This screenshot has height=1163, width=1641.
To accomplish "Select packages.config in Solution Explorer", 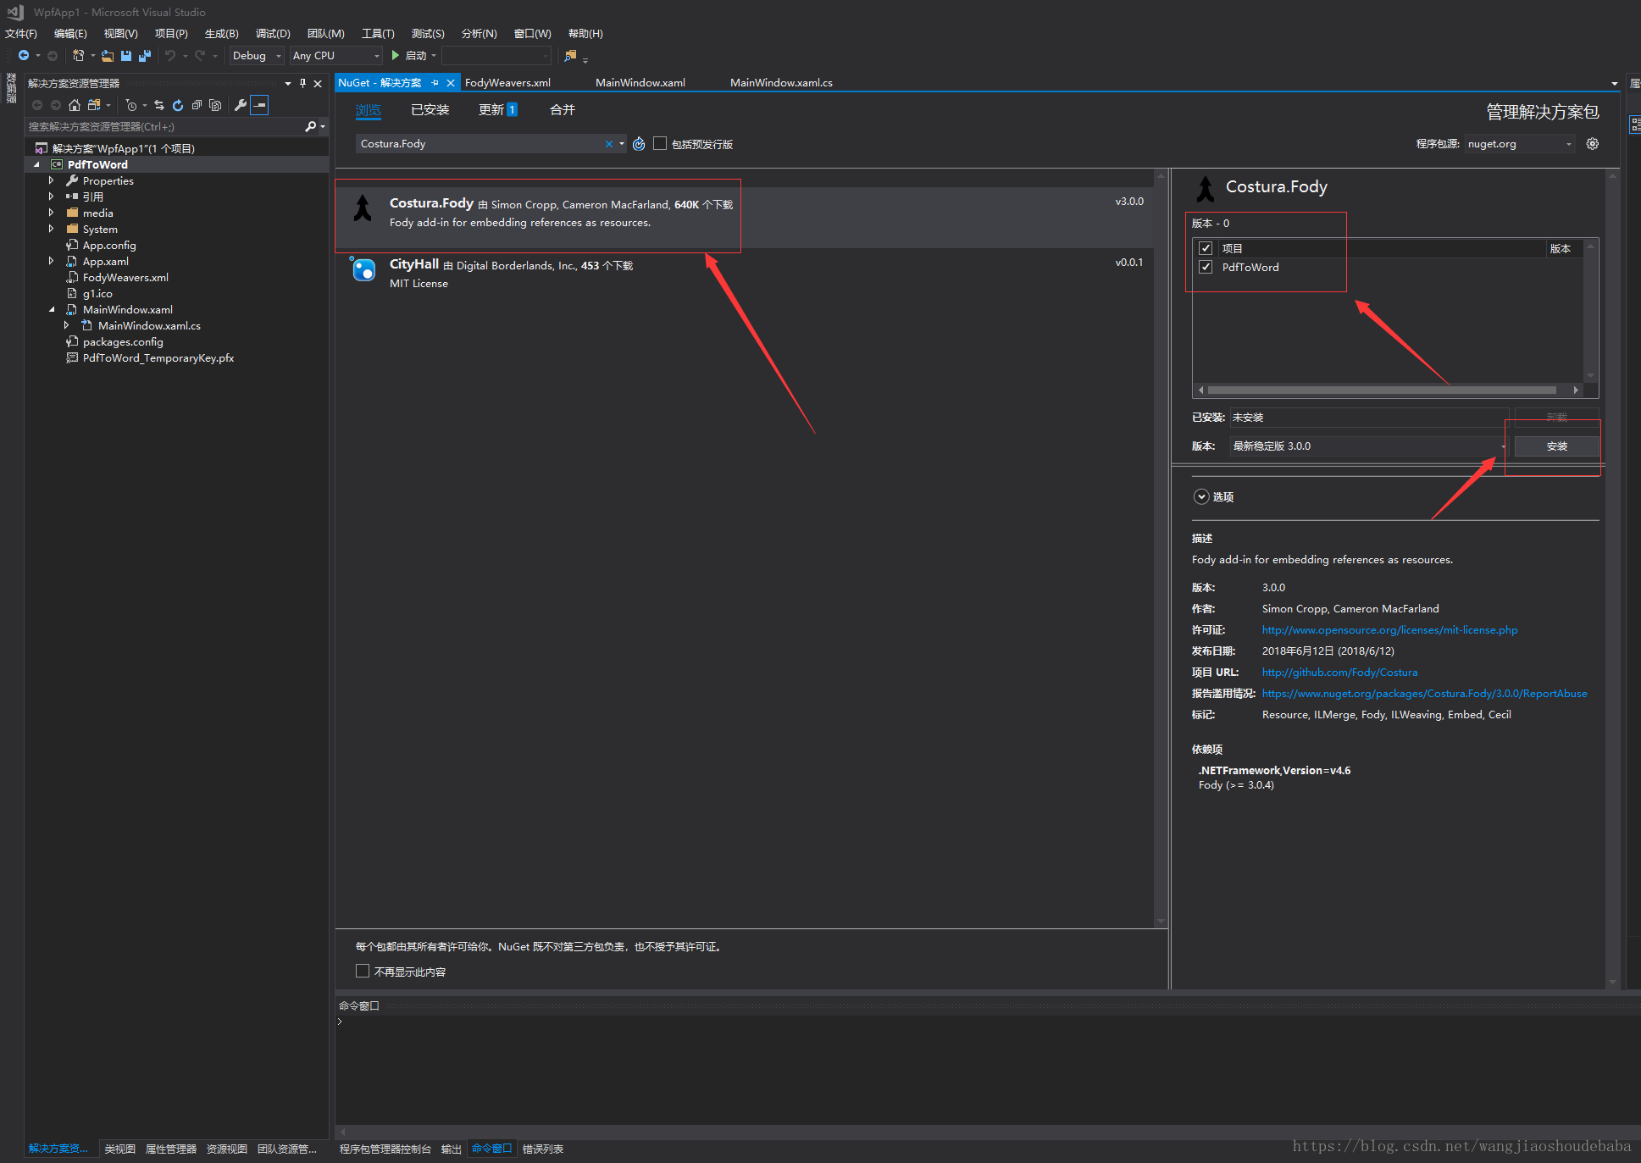I will point(123,342).
